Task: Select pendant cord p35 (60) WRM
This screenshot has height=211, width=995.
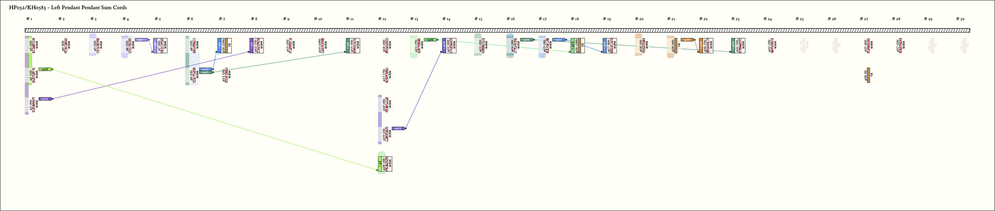Action: coord(868,46)
